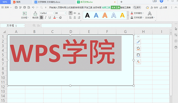
Task: Click the Print icon in quick toolbar
Action: [x=24, y=8]
